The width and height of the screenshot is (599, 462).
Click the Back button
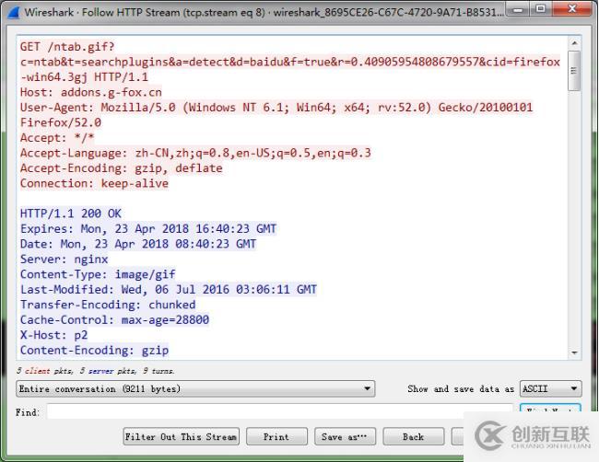click(414, 436)
